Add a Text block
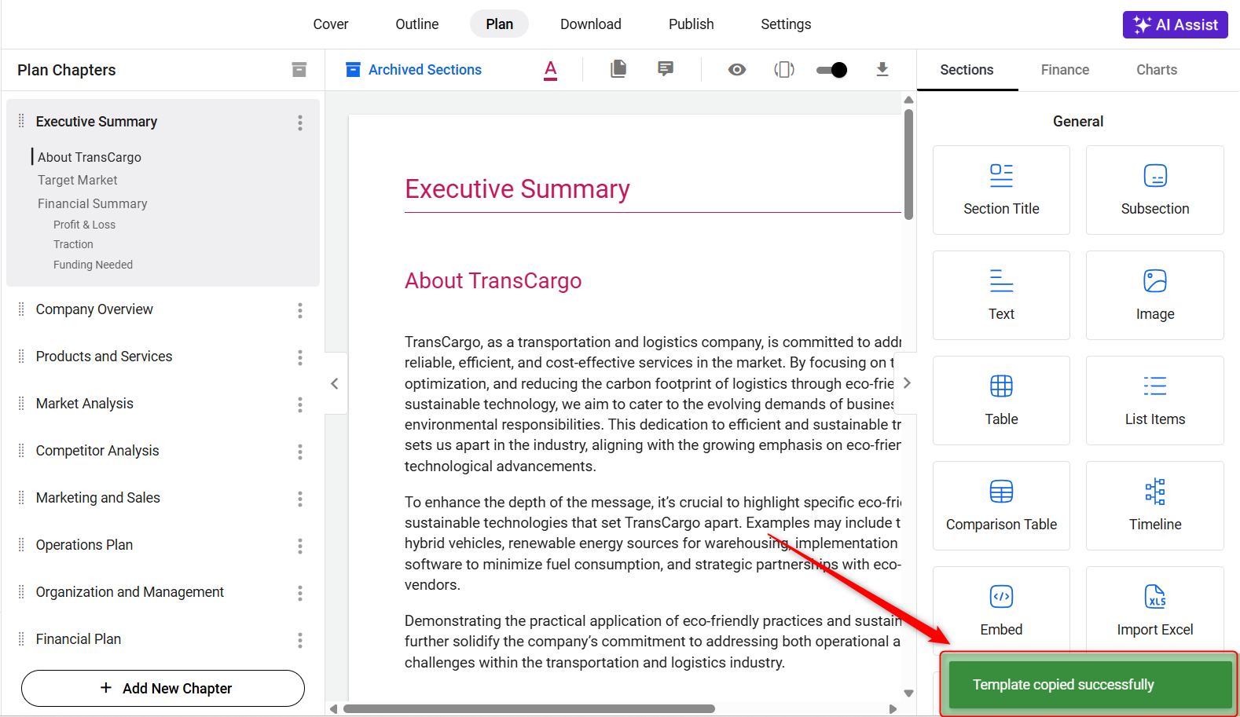The height and width of the screenshot is (717, 1240). pyautogui.click(x=1001, y=295)
